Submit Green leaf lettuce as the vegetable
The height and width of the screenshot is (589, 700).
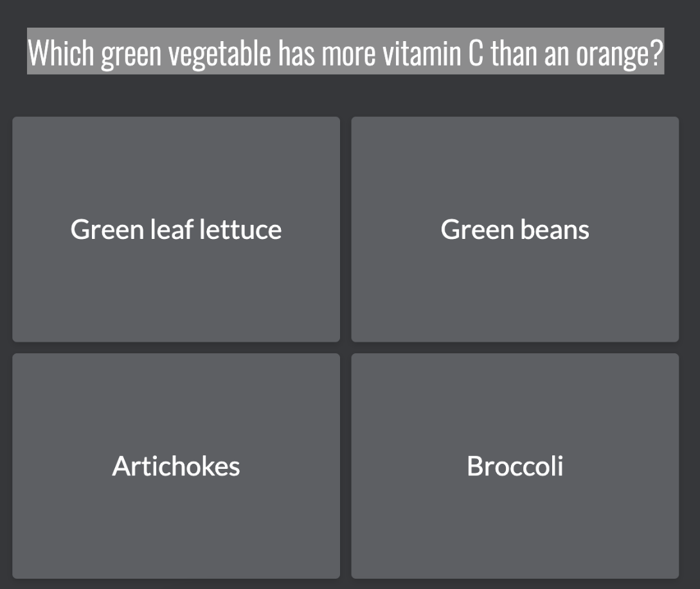tap(176, 229)
